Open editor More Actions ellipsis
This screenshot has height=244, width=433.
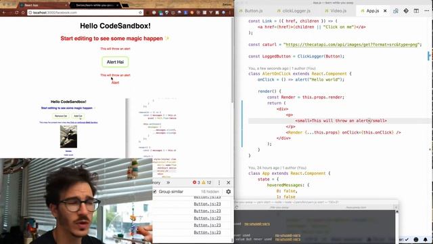tap(427, 11)
